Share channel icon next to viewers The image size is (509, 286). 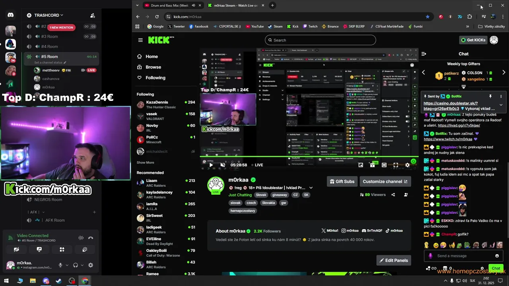[x=393, y=195]
